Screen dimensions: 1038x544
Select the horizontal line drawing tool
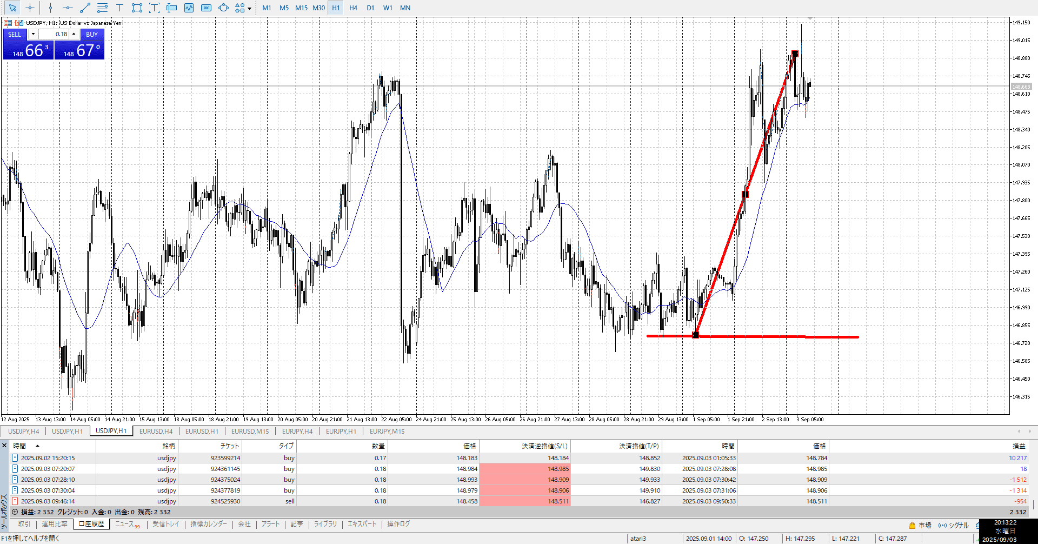coord(68,8)
